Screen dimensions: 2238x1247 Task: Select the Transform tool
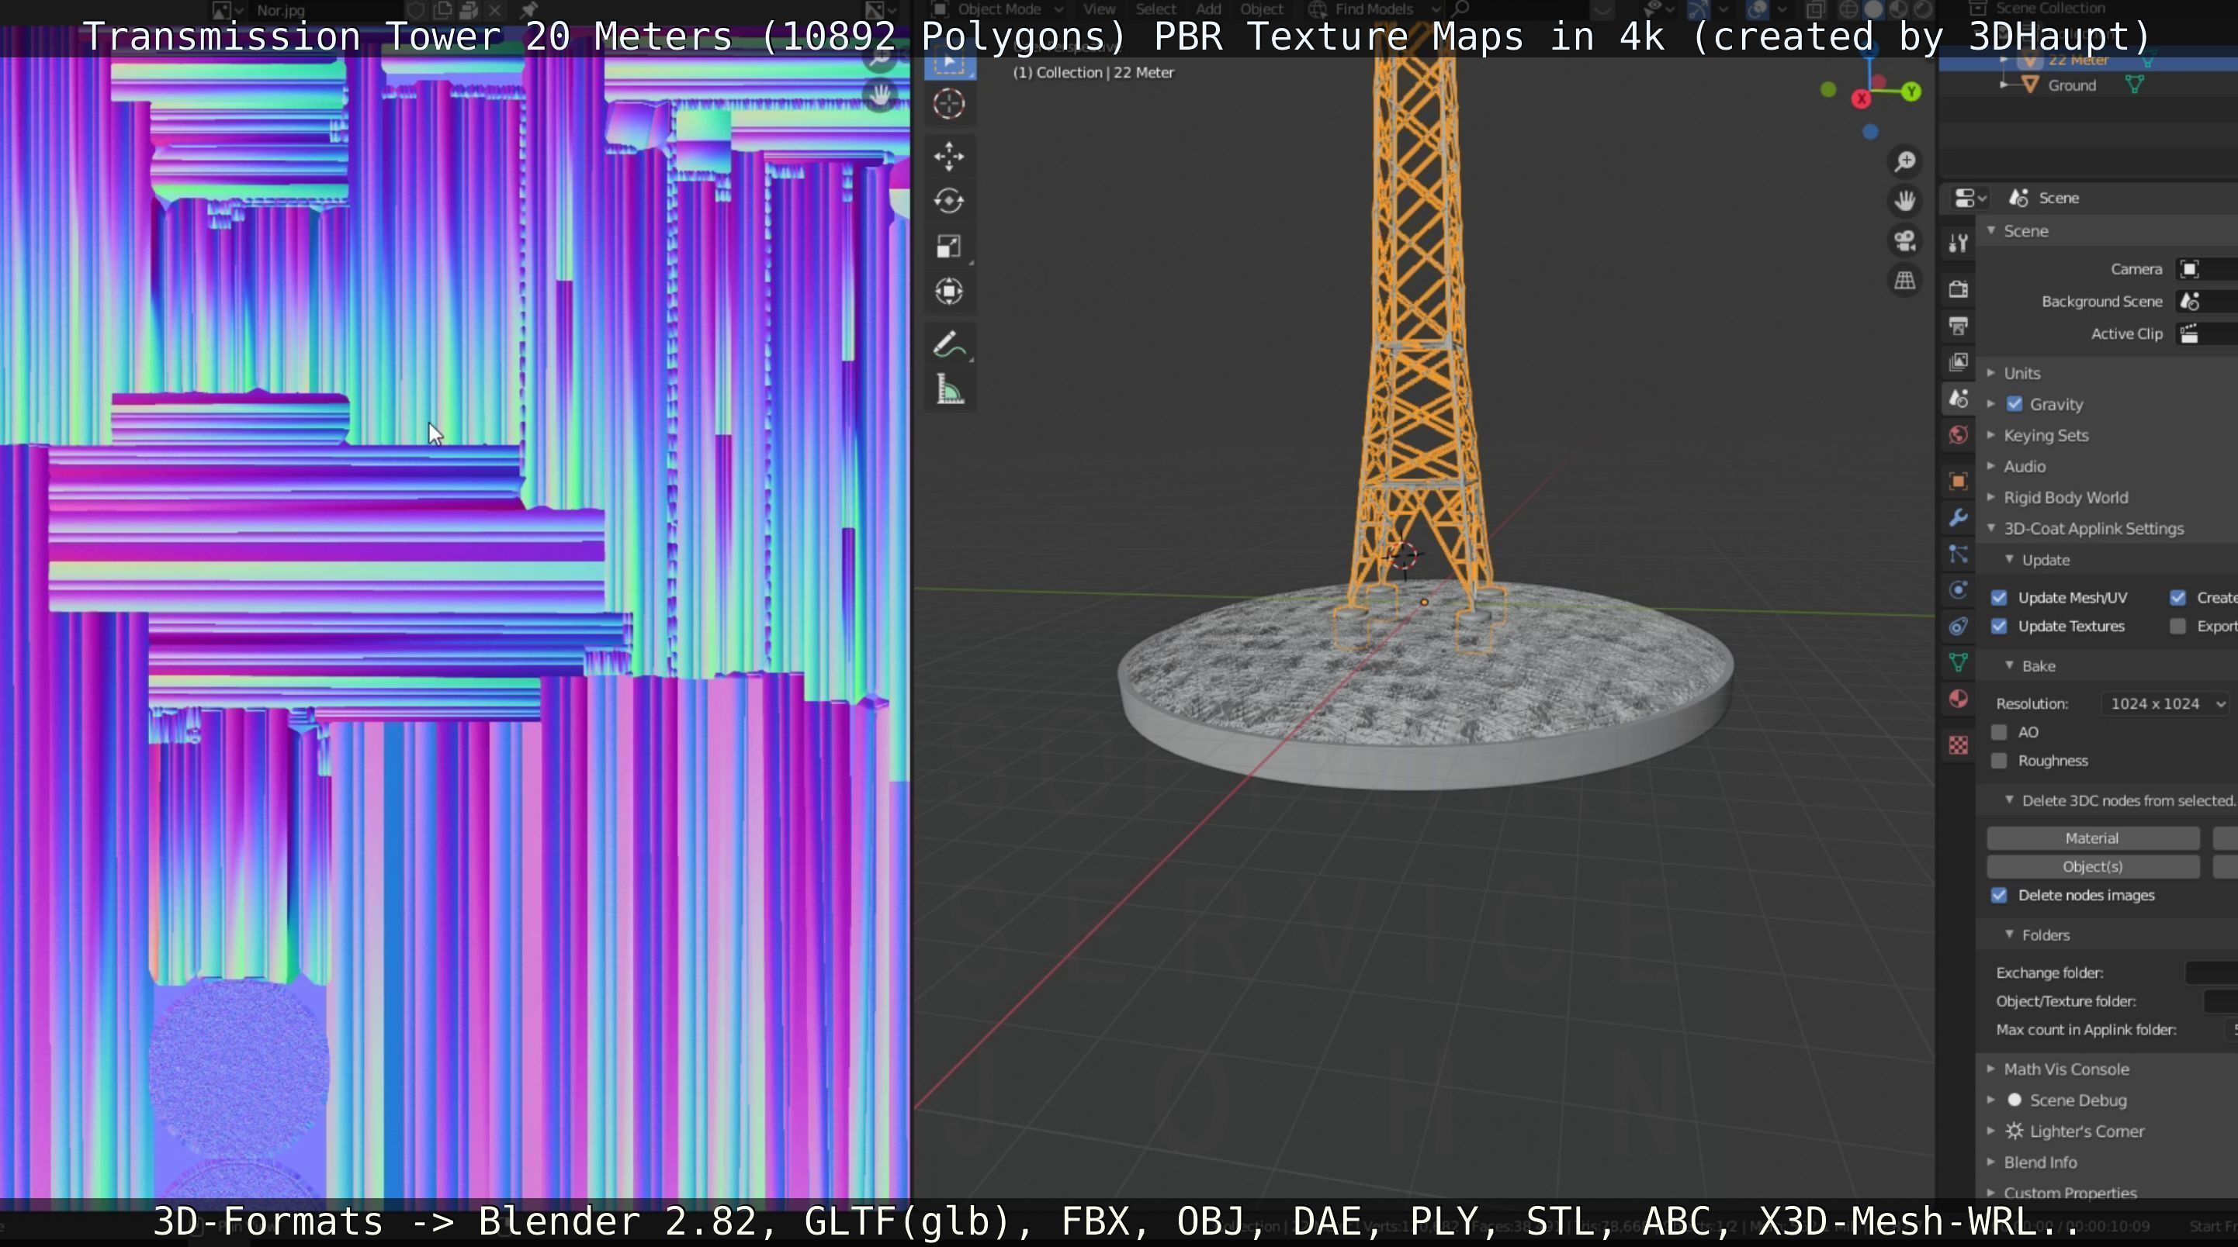click(x=949, y=291)
